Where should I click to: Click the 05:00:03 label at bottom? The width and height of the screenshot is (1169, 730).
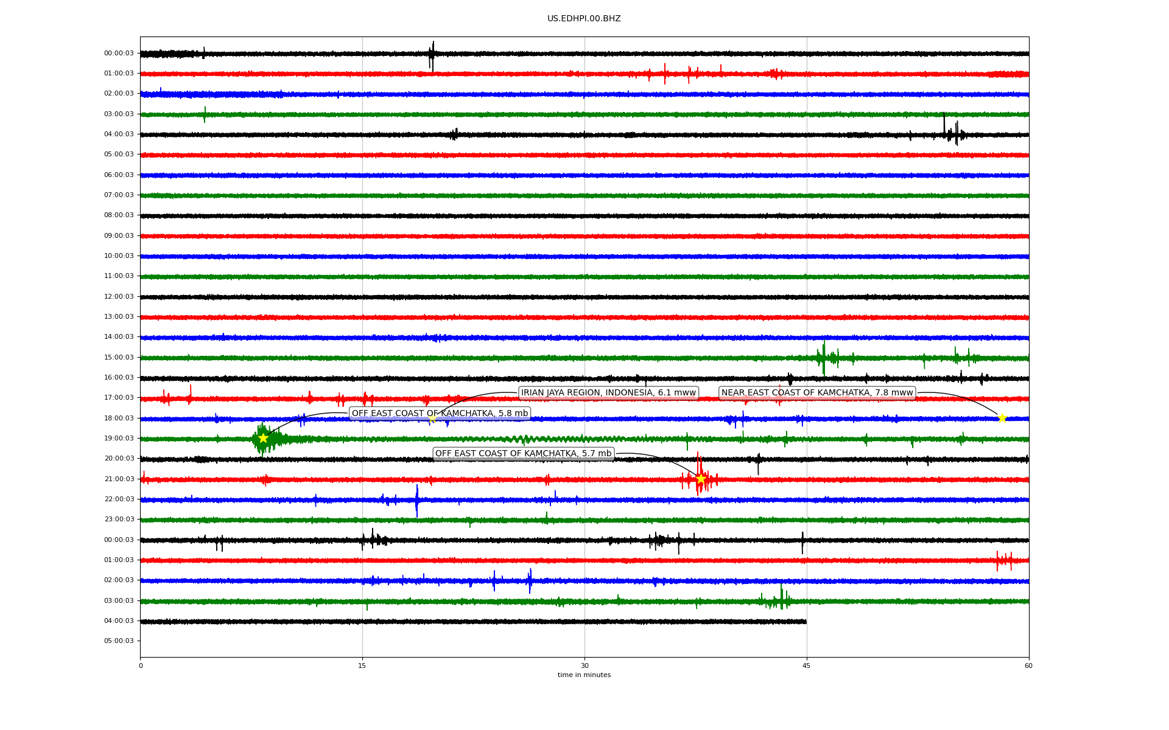coord(119,641)
